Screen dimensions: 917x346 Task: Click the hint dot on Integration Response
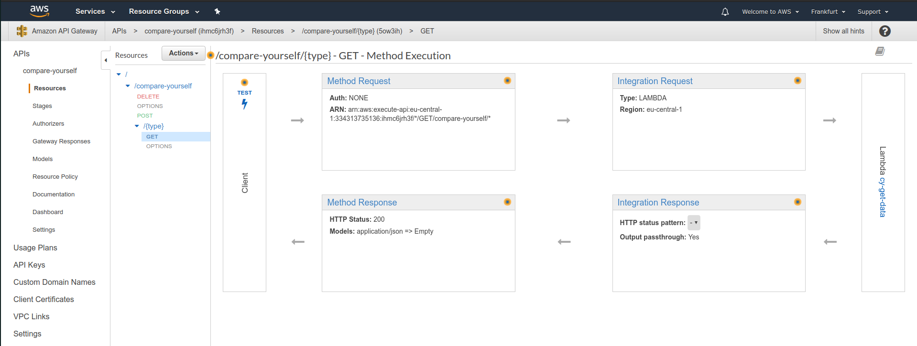click(x=797, y=202)
